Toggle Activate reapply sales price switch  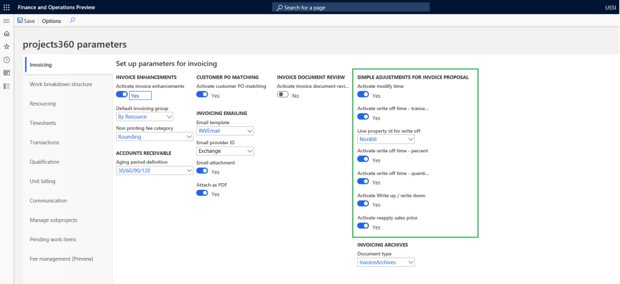tap(363, 226)
